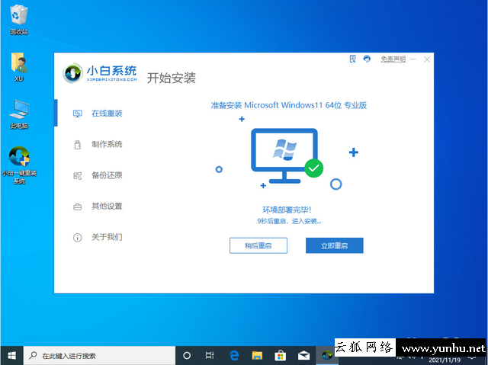
Task: Click the 立即重启 button
Action: point(334,245)
